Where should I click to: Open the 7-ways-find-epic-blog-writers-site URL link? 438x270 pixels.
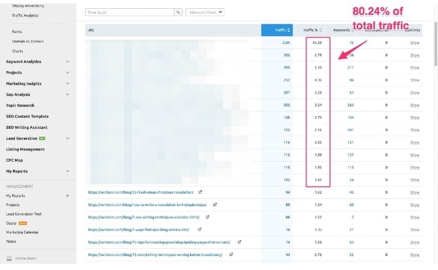[x=139, y=230]
